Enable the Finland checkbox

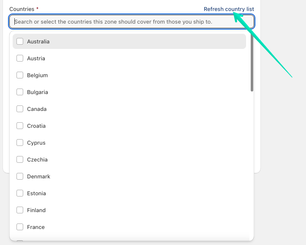click(20, 210)
